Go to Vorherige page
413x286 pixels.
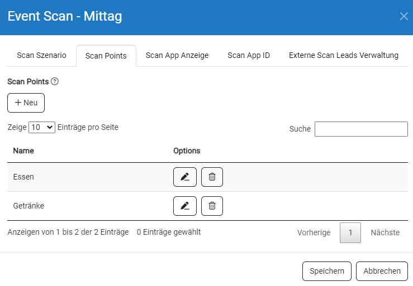pos(314,232)
